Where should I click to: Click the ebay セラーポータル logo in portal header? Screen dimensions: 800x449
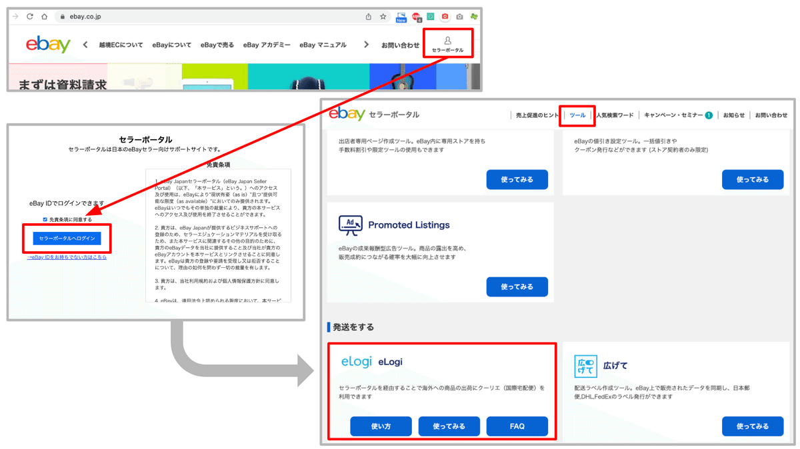374,114
